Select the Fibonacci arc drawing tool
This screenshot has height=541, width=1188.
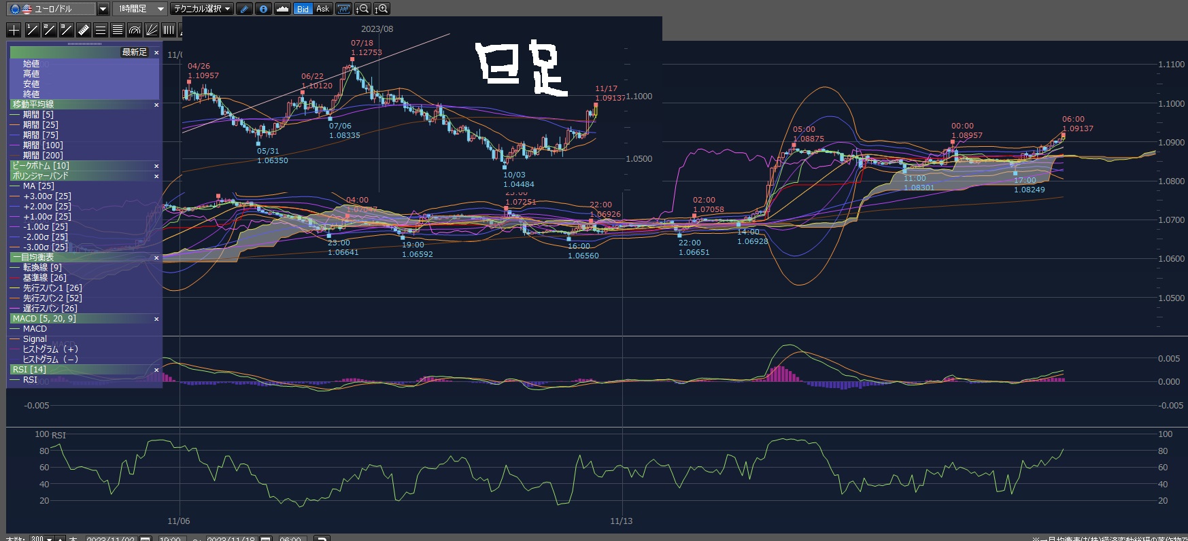[135, 30]
